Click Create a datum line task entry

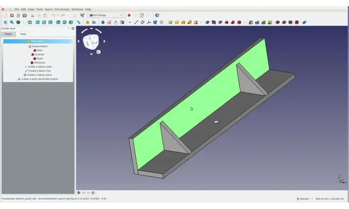38,71
